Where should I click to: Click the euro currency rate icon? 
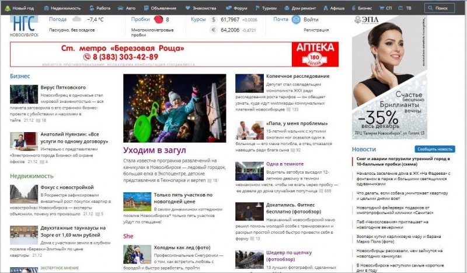point(213,30)
